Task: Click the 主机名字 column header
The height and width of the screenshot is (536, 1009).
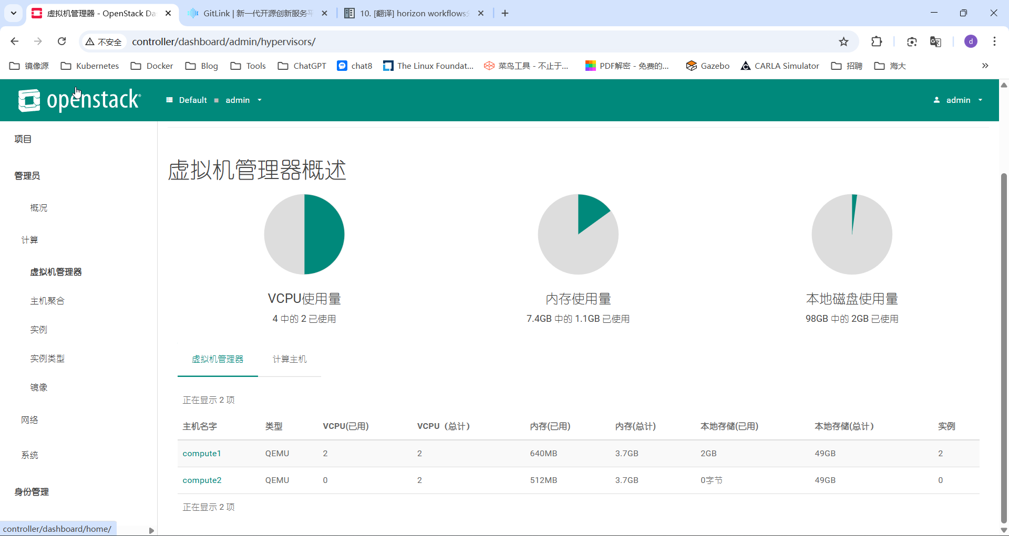Action: [200, 426]
